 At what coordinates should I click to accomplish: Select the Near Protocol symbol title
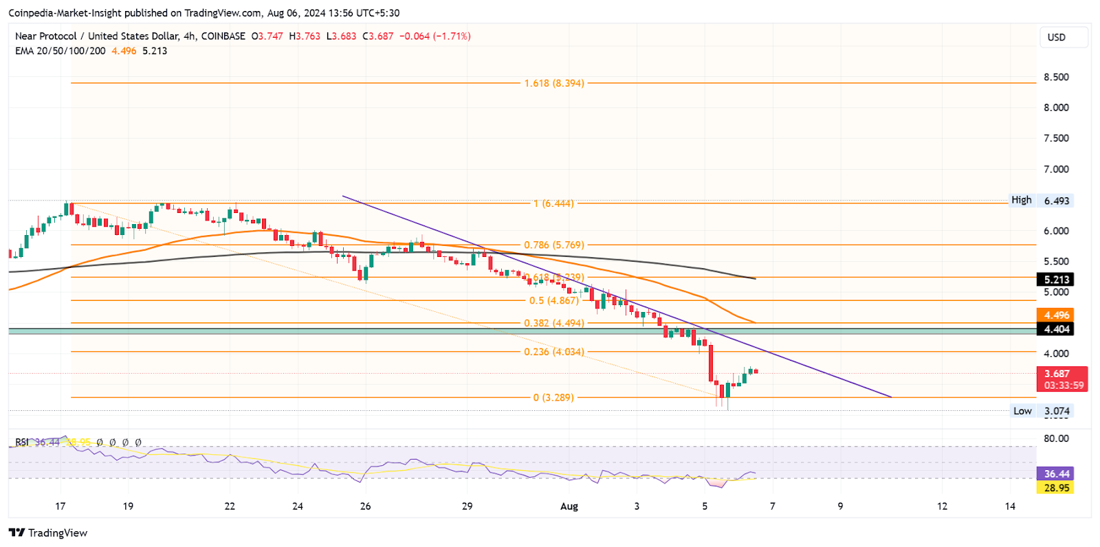pyautogui.click(x=130, y=36)
